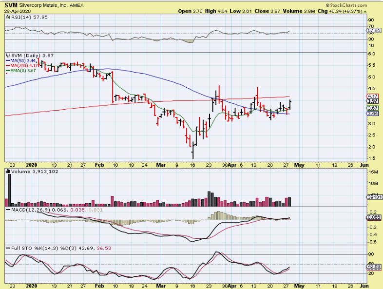The width and height of the screenshot is (383, 289).
Task: Click the volume bars icon before Volume label
Action: pyautogui.click(x=8, y=172)
